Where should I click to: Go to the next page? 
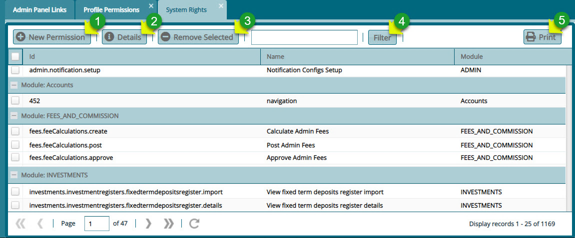pyautogui.click(x=148, y=224)
